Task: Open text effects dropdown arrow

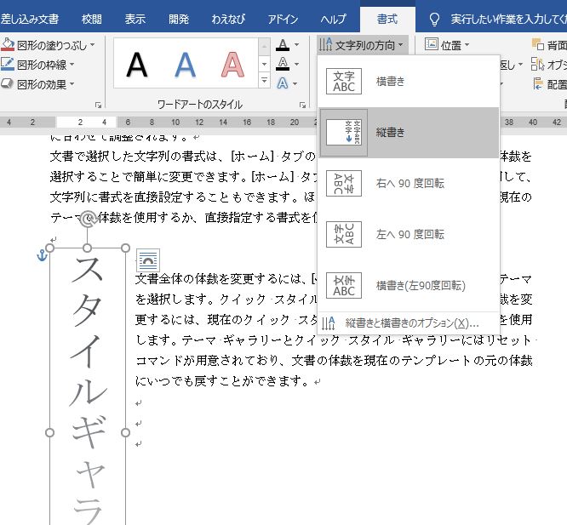Action: (295, 83)
